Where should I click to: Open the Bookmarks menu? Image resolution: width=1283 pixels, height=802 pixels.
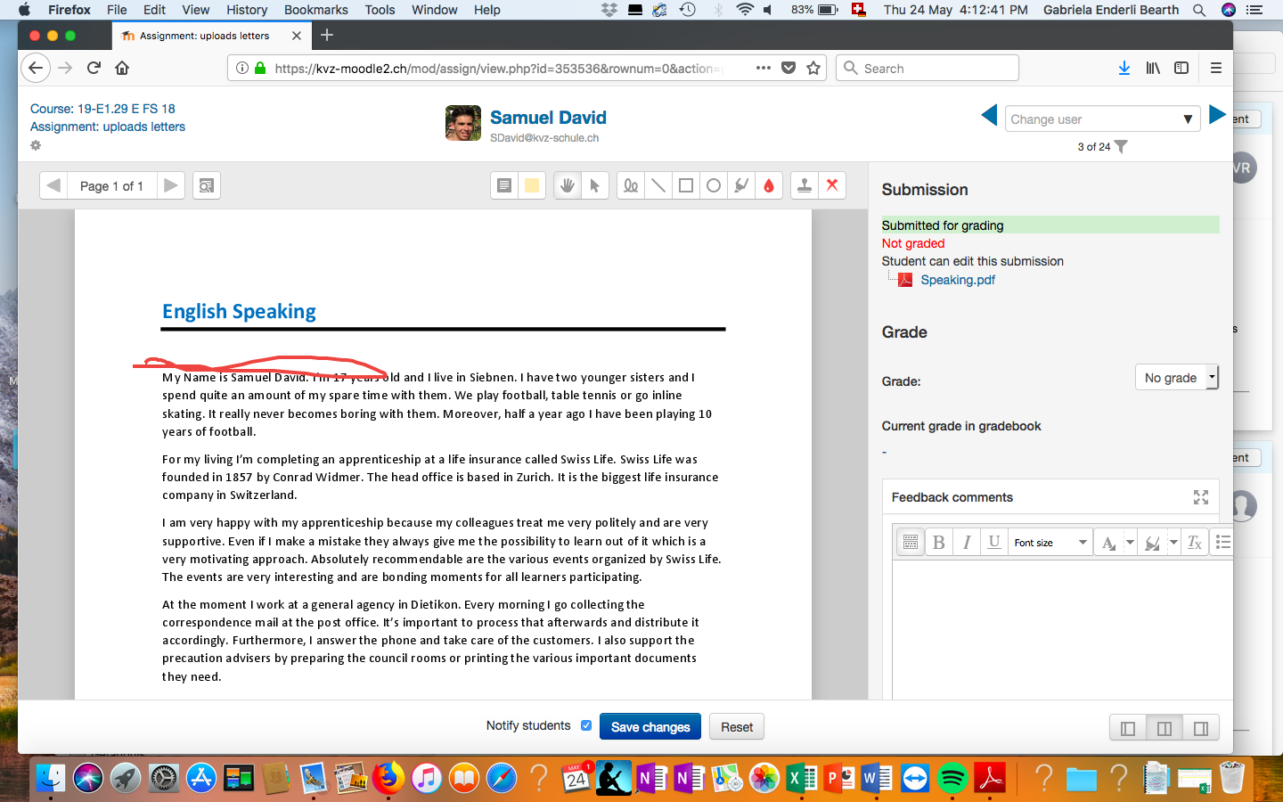[x=315, y=10]
